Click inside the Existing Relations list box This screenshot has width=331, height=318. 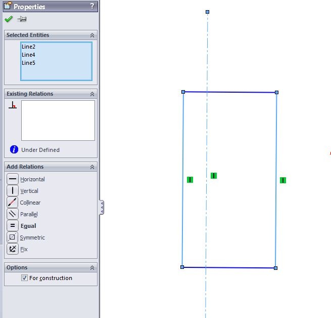point(58,121)
